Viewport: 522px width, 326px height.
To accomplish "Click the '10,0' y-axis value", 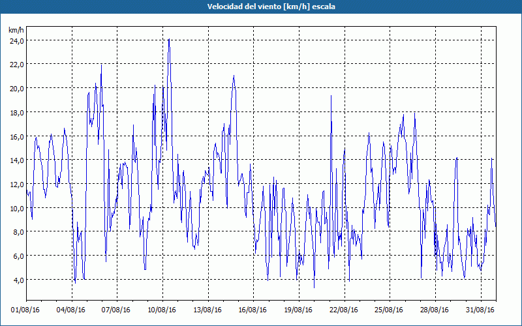I will pos(17,208).
